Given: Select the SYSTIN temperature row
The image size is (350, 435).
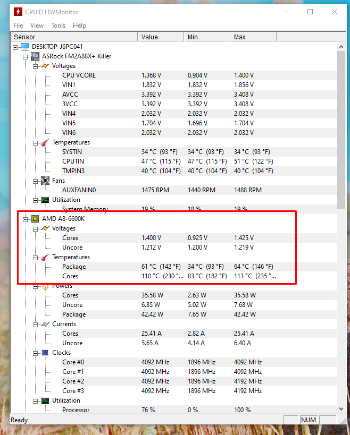Looking at the screenshot, I should [199, 152].
